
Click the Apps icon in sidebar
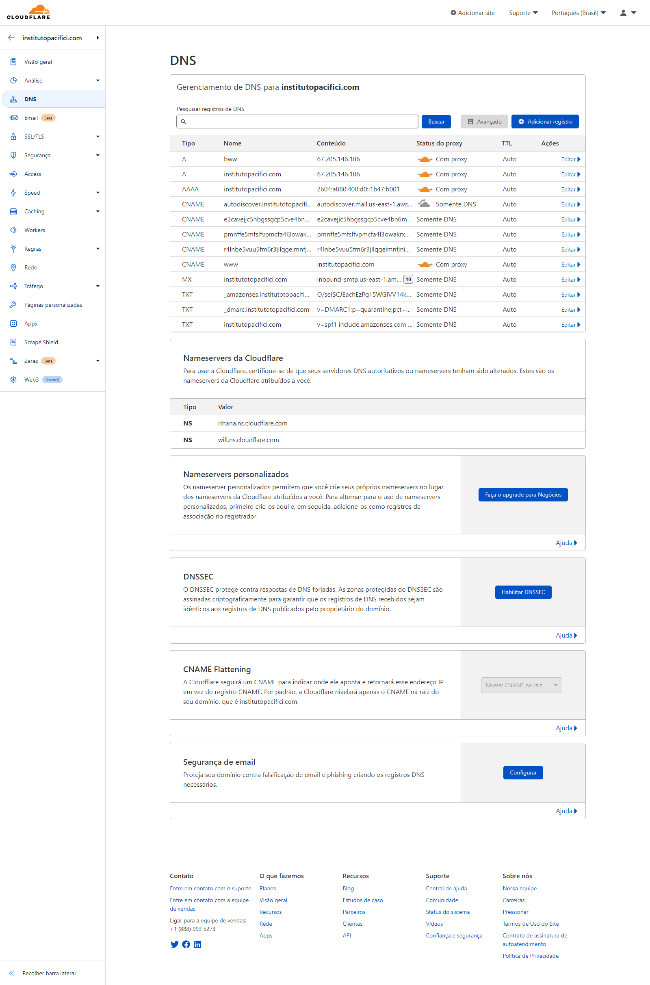click(x=13, y=323)
